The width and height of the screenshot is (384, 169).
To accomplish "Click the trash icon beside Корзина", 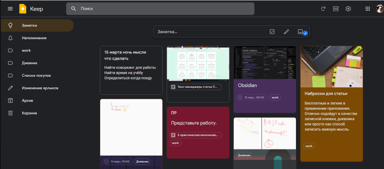I will click(x=10, y=113).
